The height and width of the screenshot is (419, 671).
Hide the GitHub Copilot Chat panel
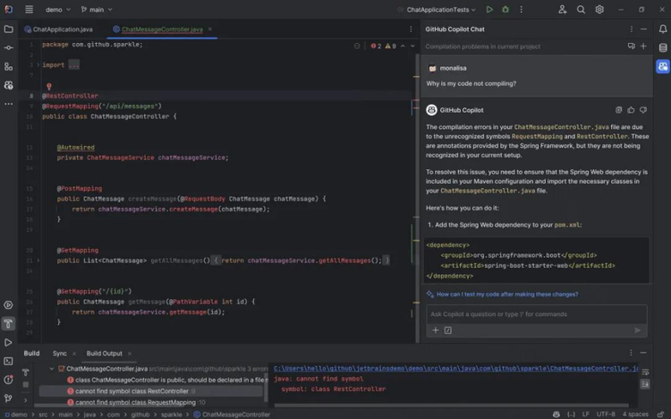click(643, 30)
